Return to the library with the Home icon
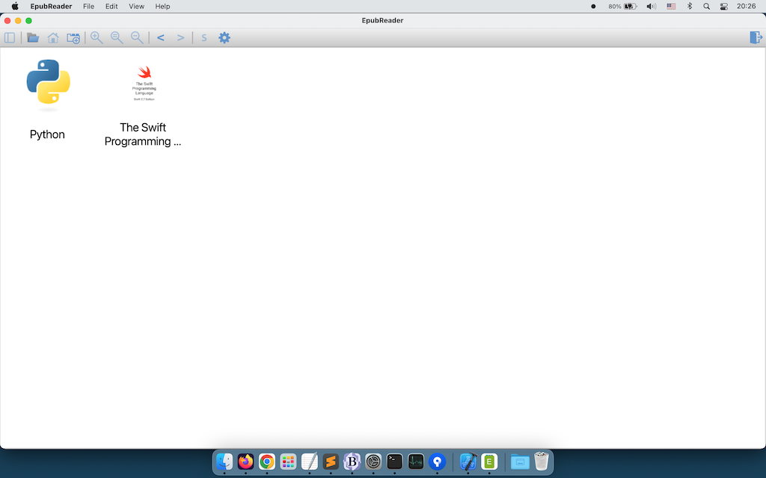Screen dimensions: 766x478 click(x=52, y=37)
